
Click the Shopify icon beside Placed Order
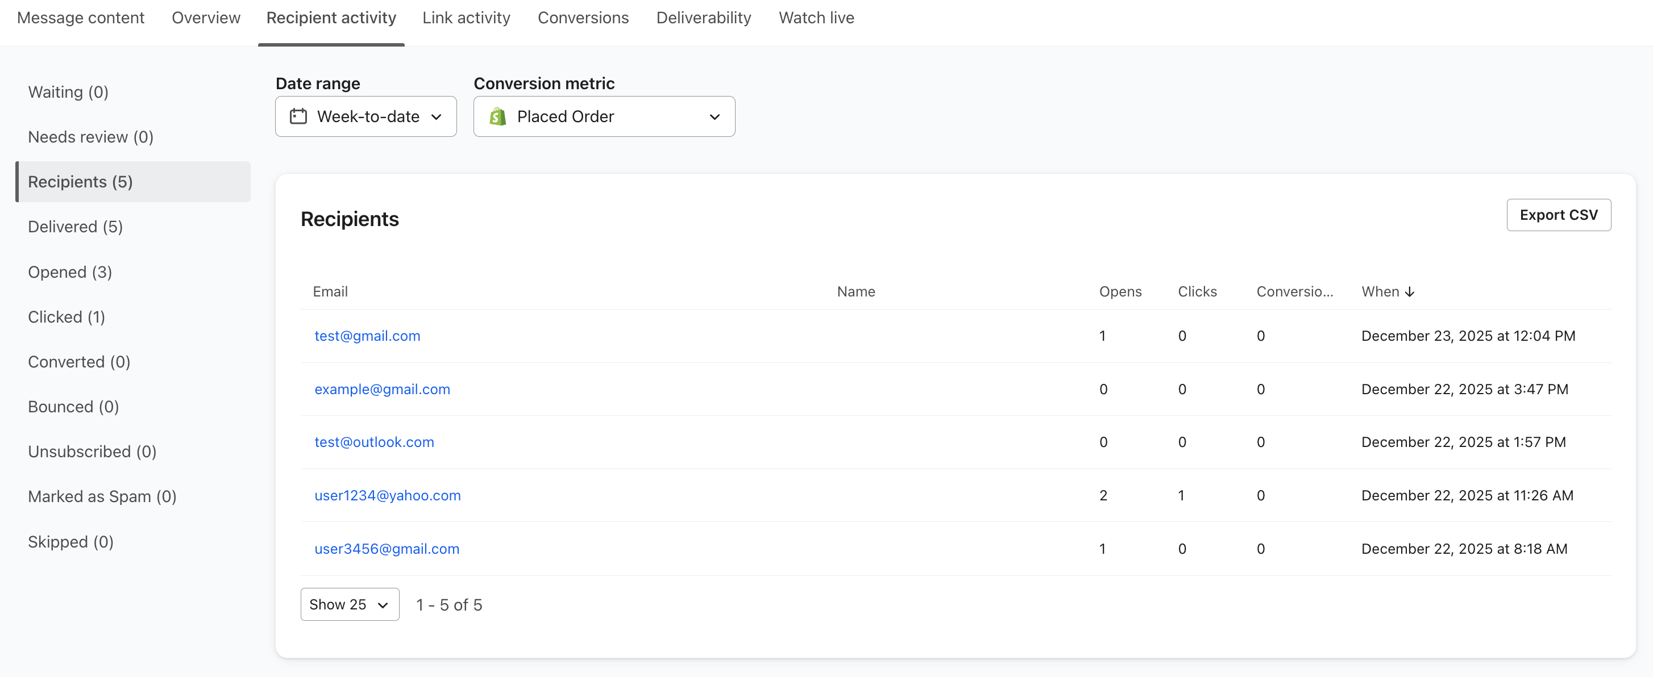click(x=497, y=116)
